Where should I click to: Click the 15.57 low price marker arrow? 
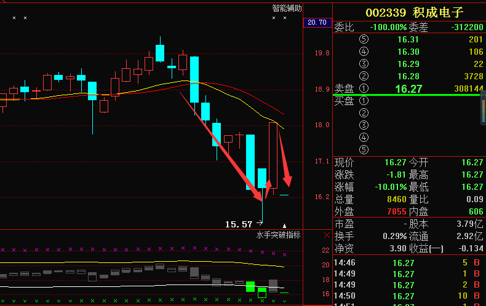pos(259,224)
